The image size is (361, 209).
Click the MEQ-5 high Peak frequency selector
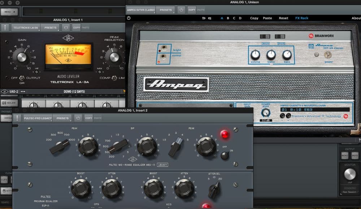tap(175, 147)
